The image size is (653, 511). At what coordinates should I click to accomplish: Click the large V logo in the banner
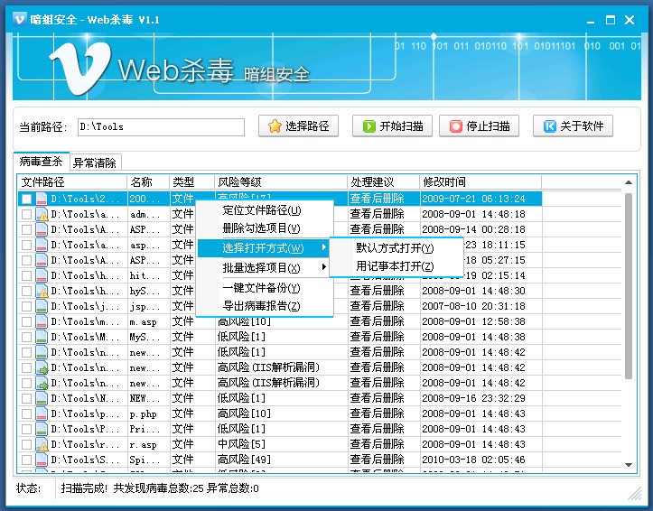(x=79, y=70)
